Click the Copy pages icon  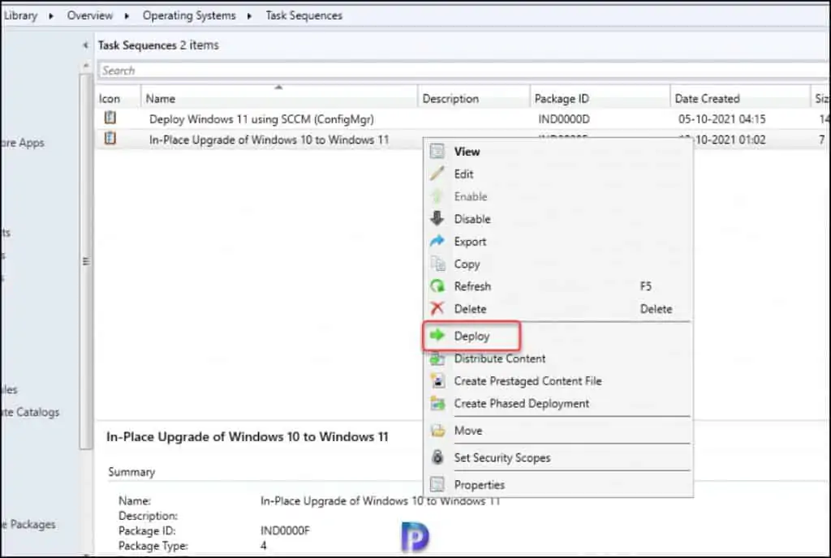point(437,264)
